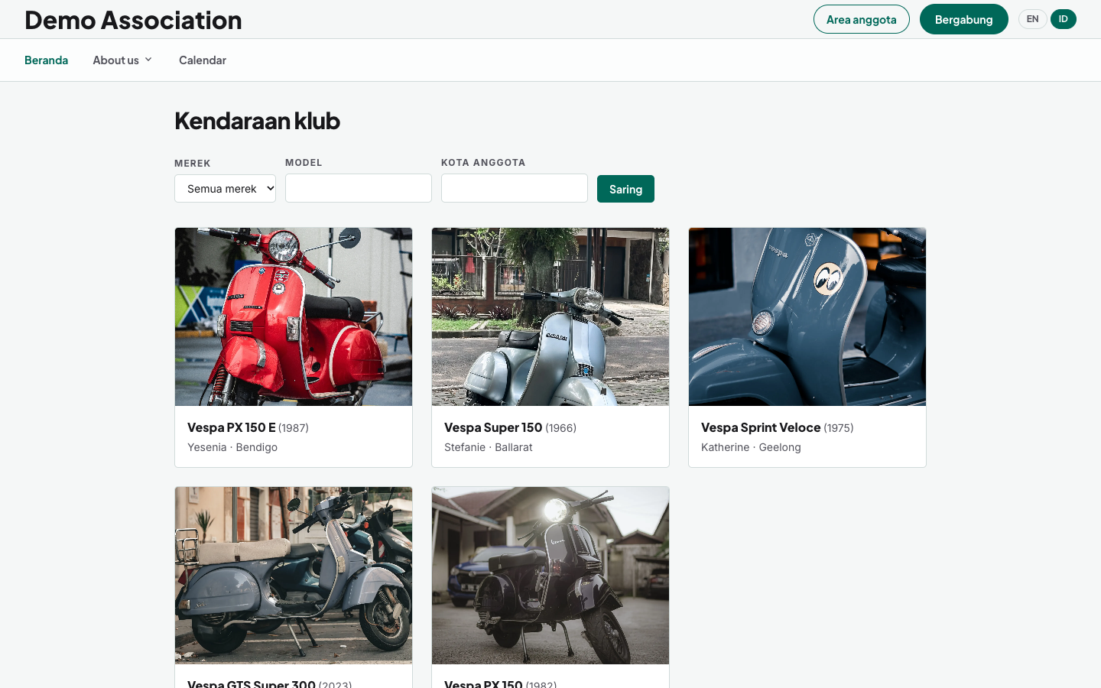Click the Vespa Super 150 title
1101x688 pixels.
point(493,427)
